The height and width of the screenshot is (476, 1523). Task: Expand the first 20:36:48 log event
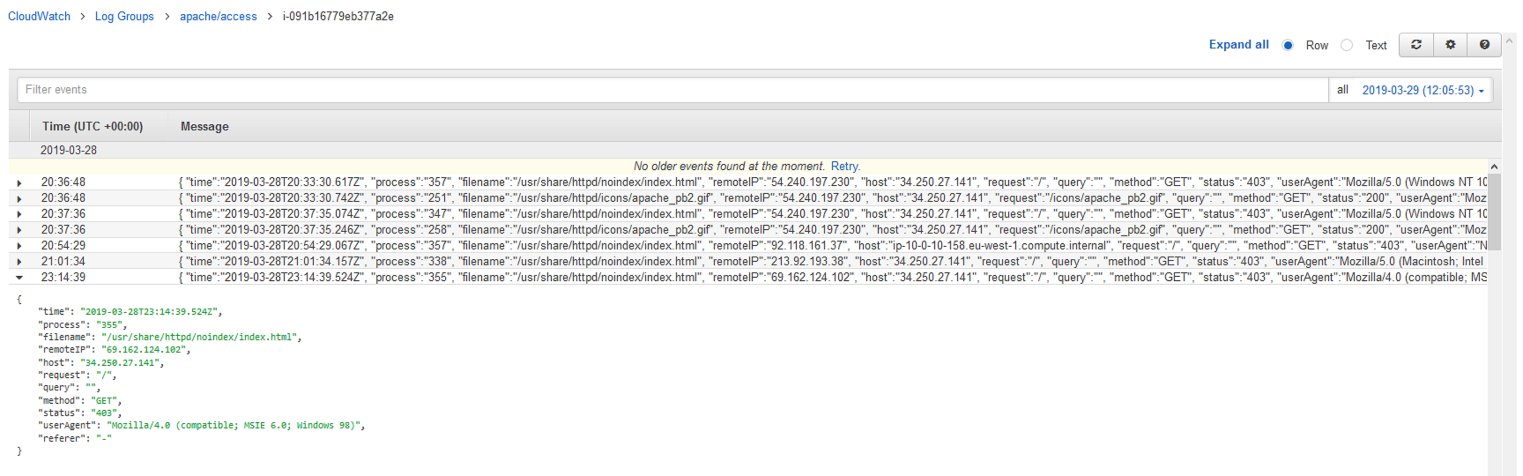(19, 183)
